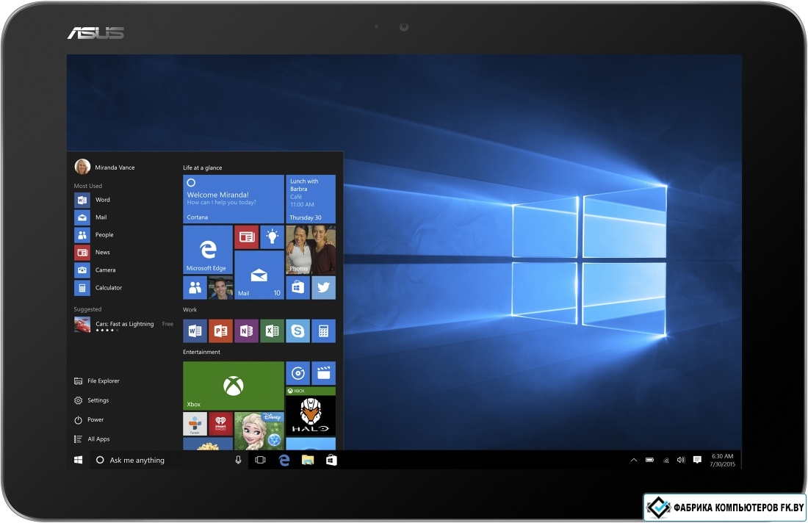
Task: Open the Groove Music tile
Action: 297,373
